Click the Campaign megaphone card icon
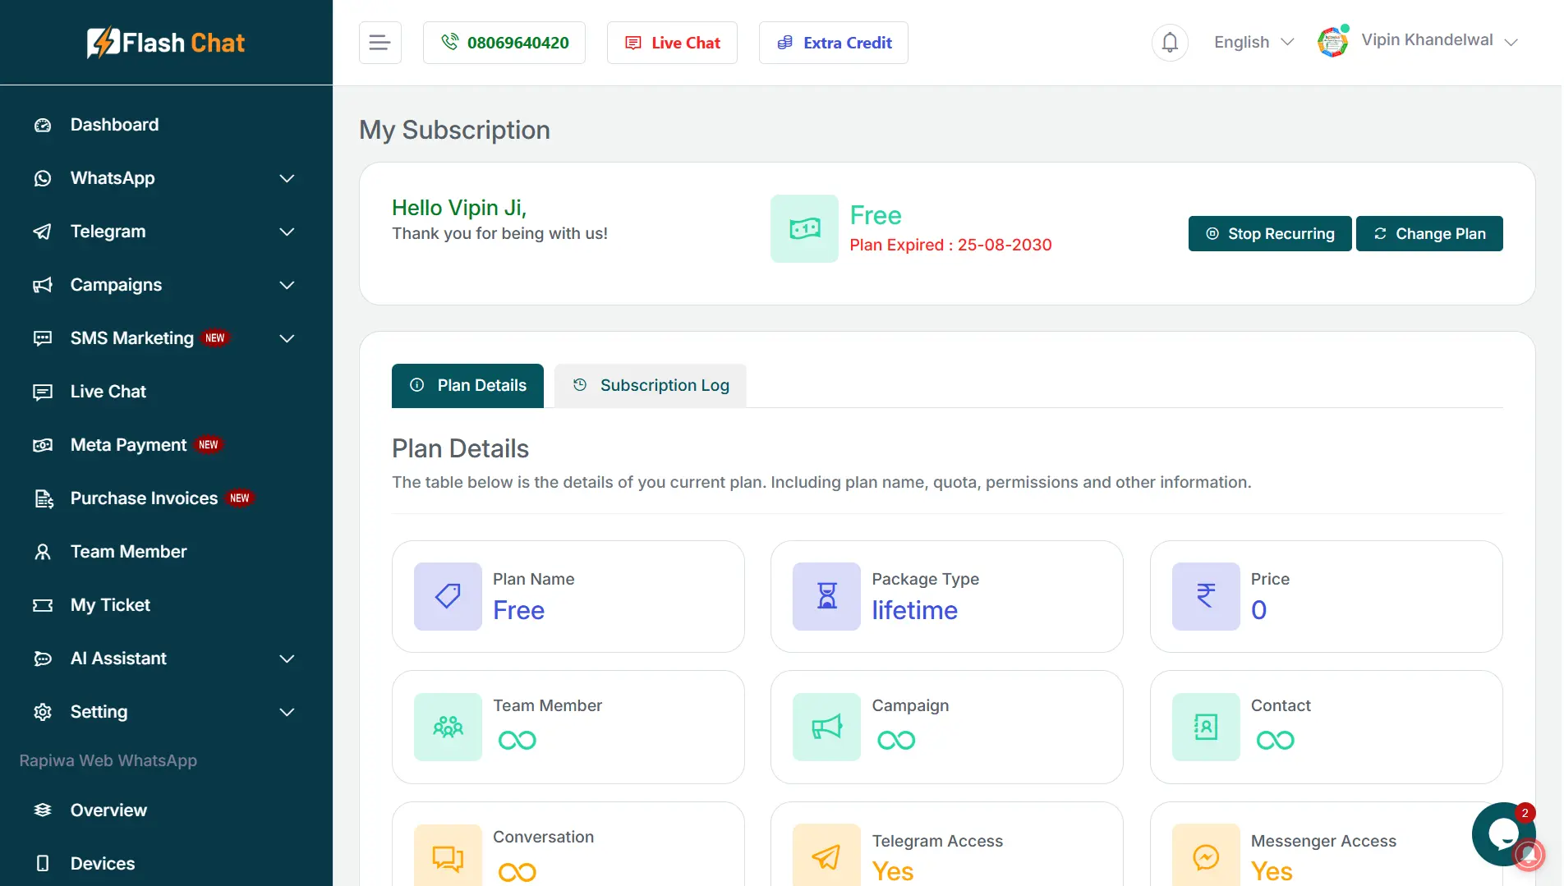The height and width of the screenshot is (886, 1564). [x=826, y=727]
